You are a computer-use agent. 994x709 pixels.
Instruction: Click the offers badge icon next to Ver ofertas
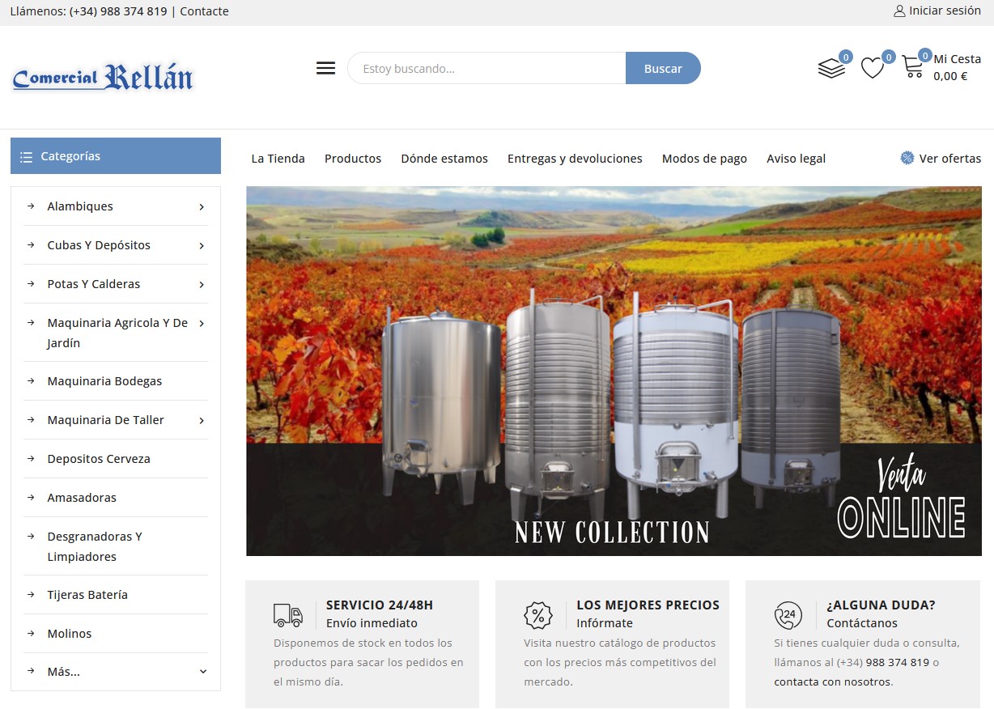pos(907,158)
